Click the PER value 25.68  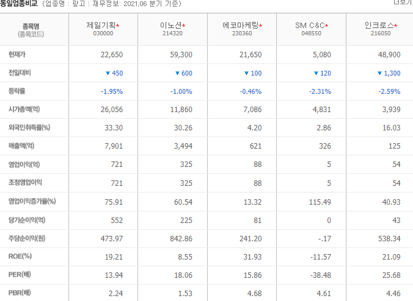point(392,275)
